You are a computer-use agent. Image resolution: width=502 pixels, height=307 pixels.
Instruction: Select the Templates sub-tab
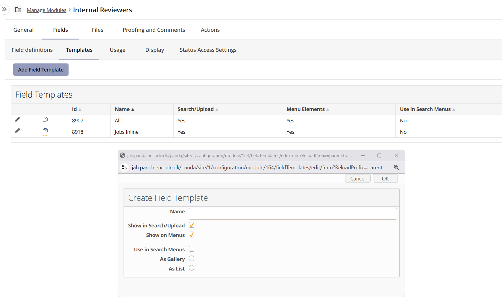point(79,50)
